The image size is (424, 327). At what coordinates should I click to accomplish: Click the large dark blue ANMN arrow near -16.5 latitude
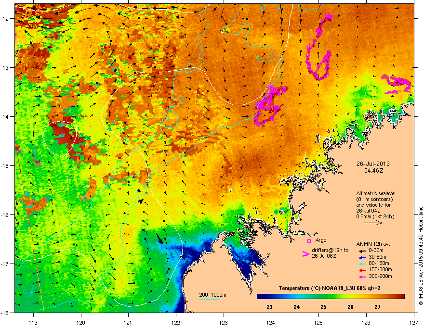click(159, 239)
